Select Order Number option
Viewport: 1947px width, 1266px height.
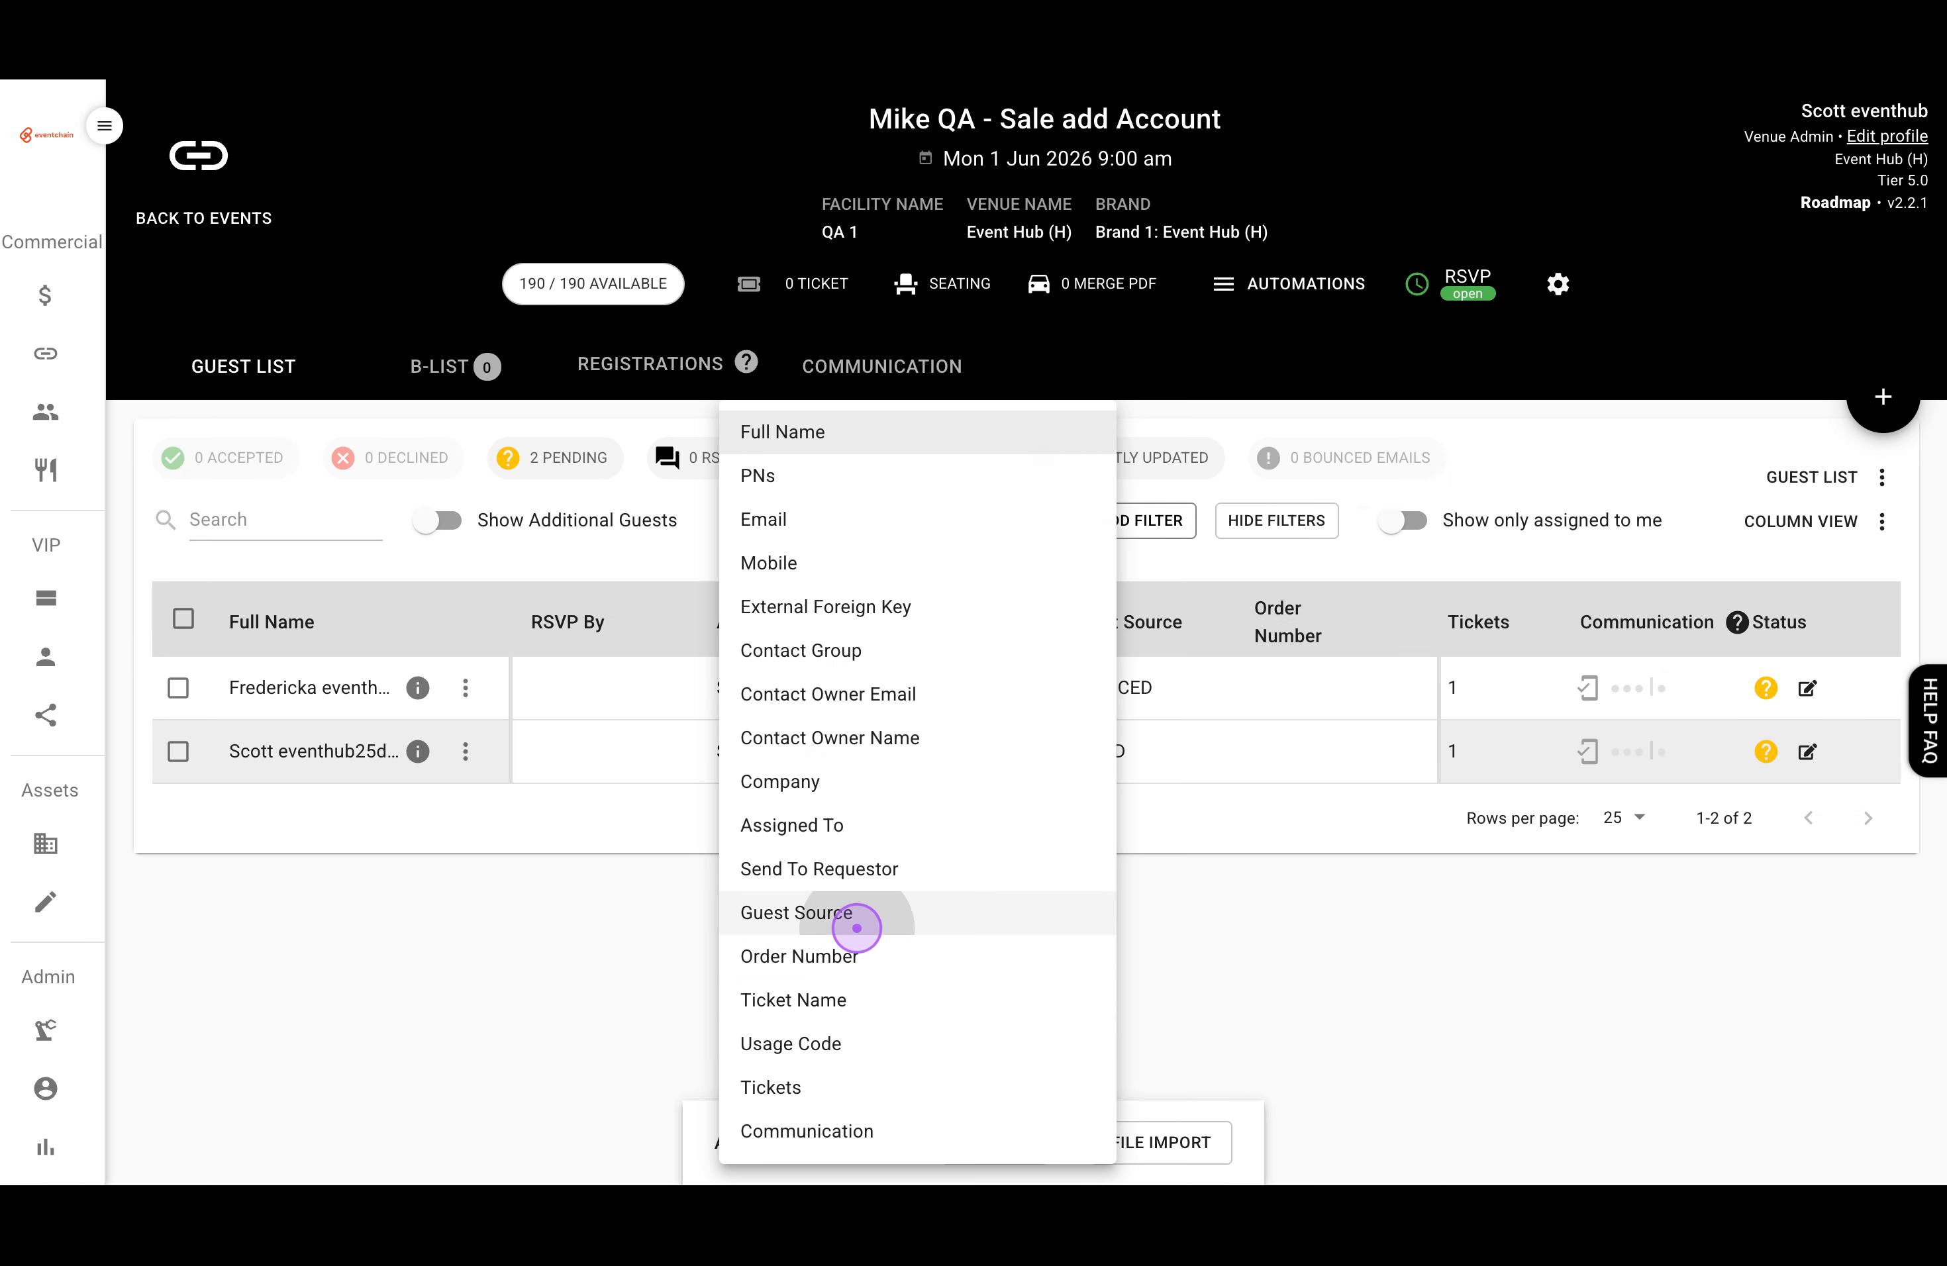918,956
